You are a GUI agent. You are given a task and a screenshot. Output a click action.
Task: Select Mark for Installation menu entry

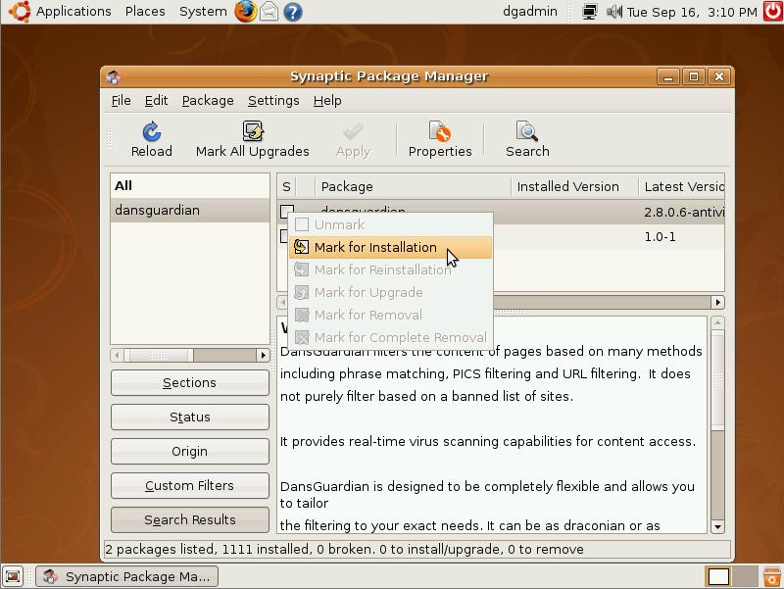tap(390, 247)
